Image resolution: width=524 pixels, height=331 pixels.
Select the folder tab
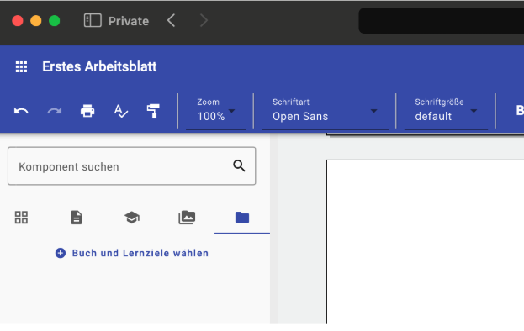click(x=242, y=218)
